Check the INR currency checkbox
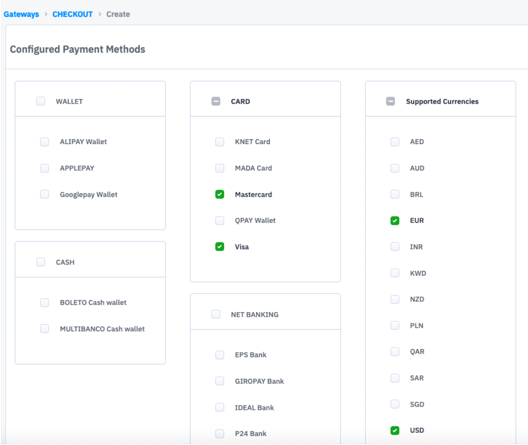The image size is (528, 445). 395,247
